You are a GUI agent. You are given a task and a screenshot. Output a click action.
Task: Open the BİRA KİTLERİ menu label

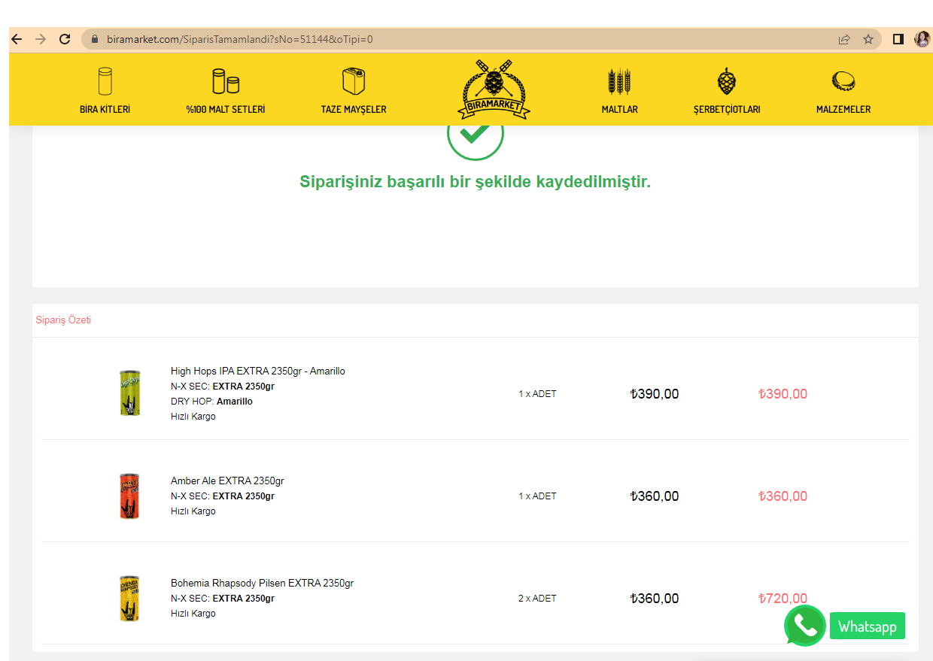point(105,110)
